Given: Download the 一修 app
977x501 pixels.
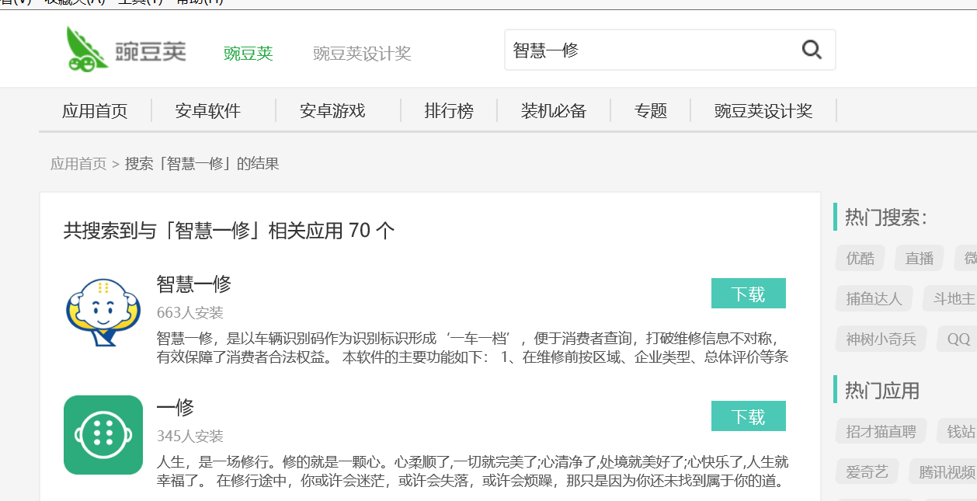Looking at the screenshot, I should tap(749, 416).
